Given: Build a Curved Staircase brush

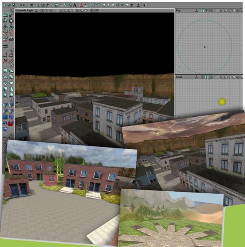Looking at the screenshot, I should pos(11,71).
